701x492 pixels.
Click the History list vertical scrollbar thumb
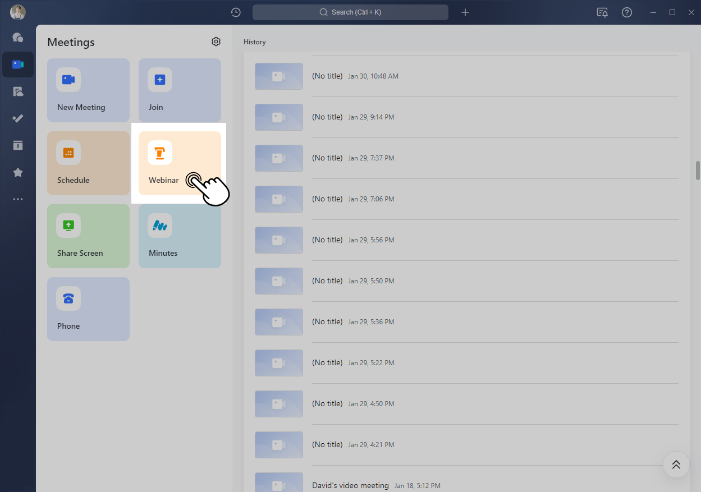pyautogui.click(x=698, y=171)
